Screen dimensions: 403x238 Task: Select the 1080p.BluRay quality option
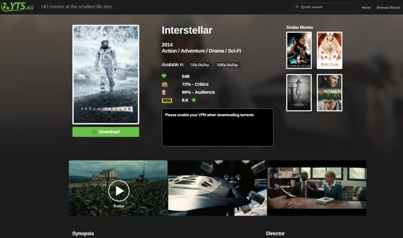pyautogui.click(x=227, y=65)
